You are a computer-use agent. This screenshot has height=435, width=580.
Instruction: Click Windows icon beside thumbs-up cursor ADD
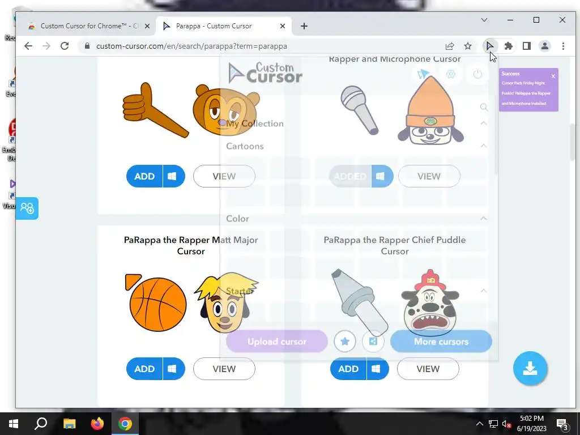pyautogui.click(x=172, y=176)
